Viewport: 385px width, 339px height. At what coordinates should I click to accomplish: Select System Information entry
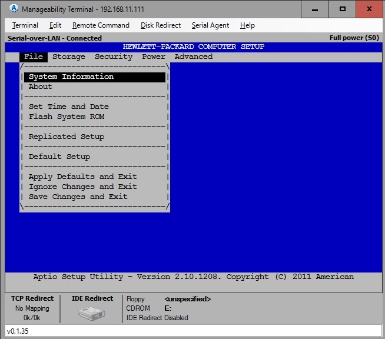[95, 77]
